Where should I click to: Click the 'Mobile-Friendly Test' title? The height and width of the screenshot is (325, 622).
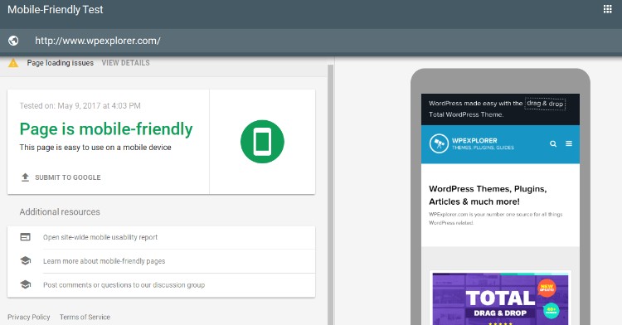[55, 9]
